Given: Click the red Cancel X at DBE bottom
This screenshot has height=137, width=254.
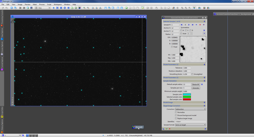Looking at the screenshot, I should 170,129.
